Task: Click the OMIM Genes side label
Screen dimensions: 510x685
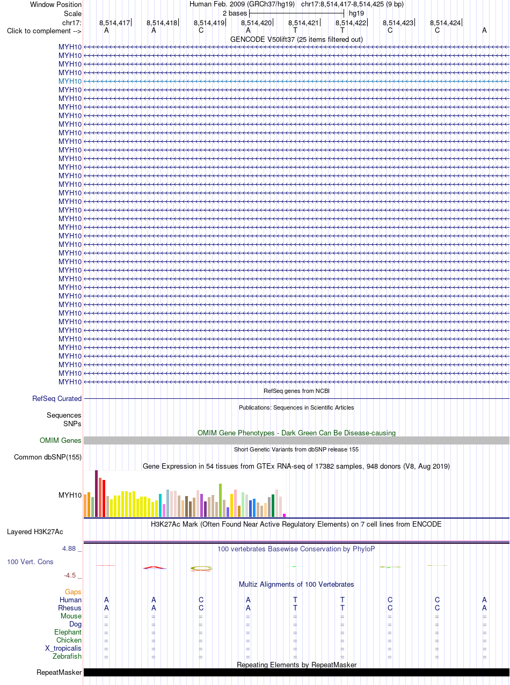Action: [61, 441]
